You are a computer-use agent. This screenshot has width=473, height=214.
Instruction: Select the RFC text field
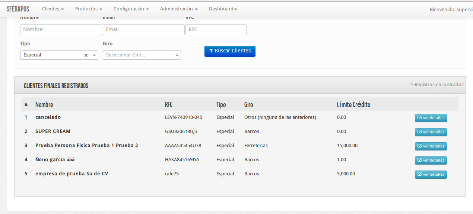pyautogui.click(x=216, y=30)
